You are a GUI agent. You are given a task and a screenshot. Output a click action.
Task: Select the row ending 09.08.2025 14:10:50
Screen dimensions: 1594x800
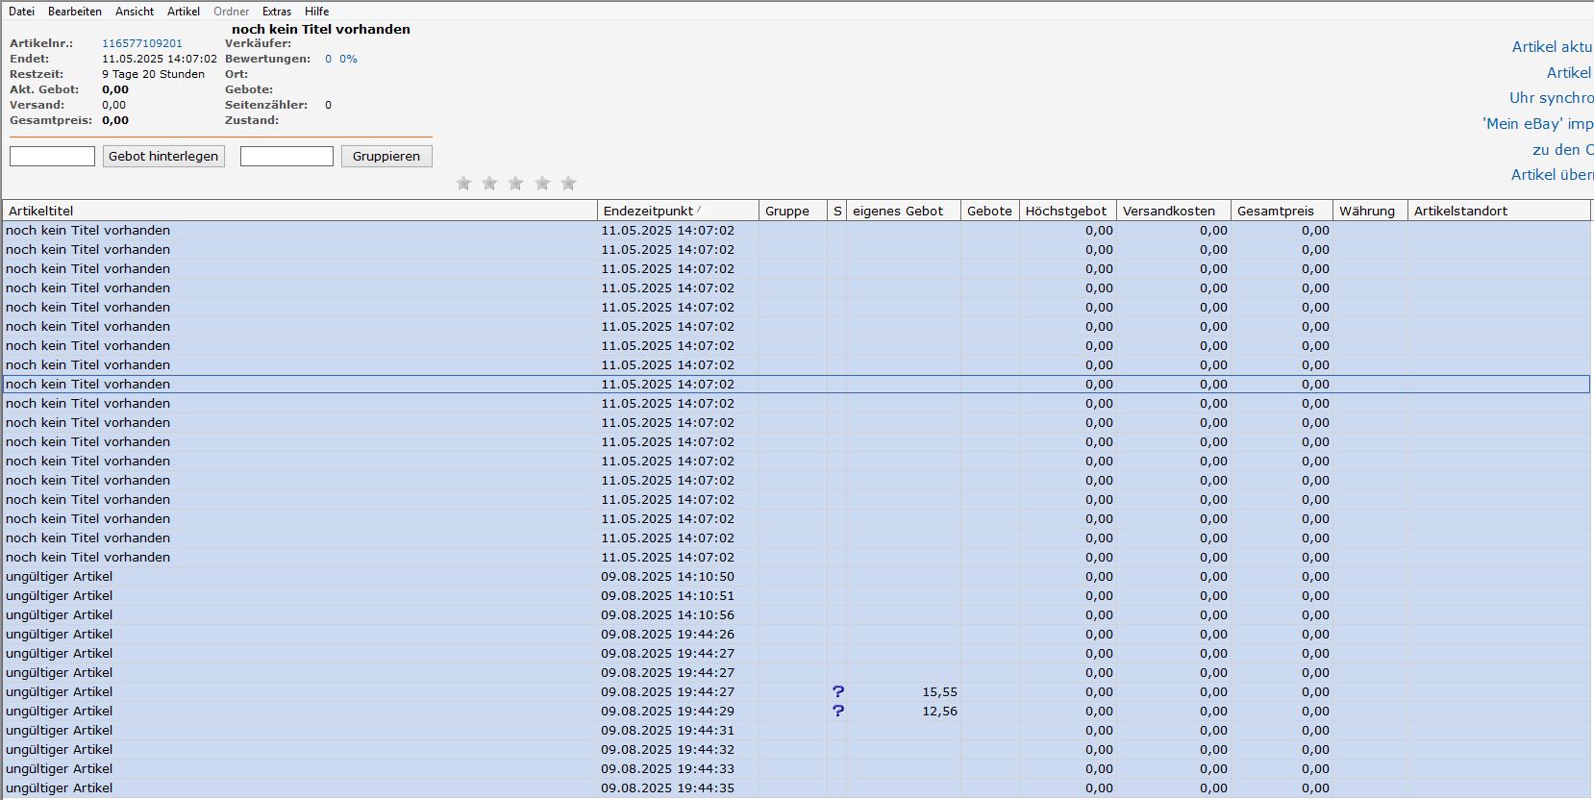[288, 576]
